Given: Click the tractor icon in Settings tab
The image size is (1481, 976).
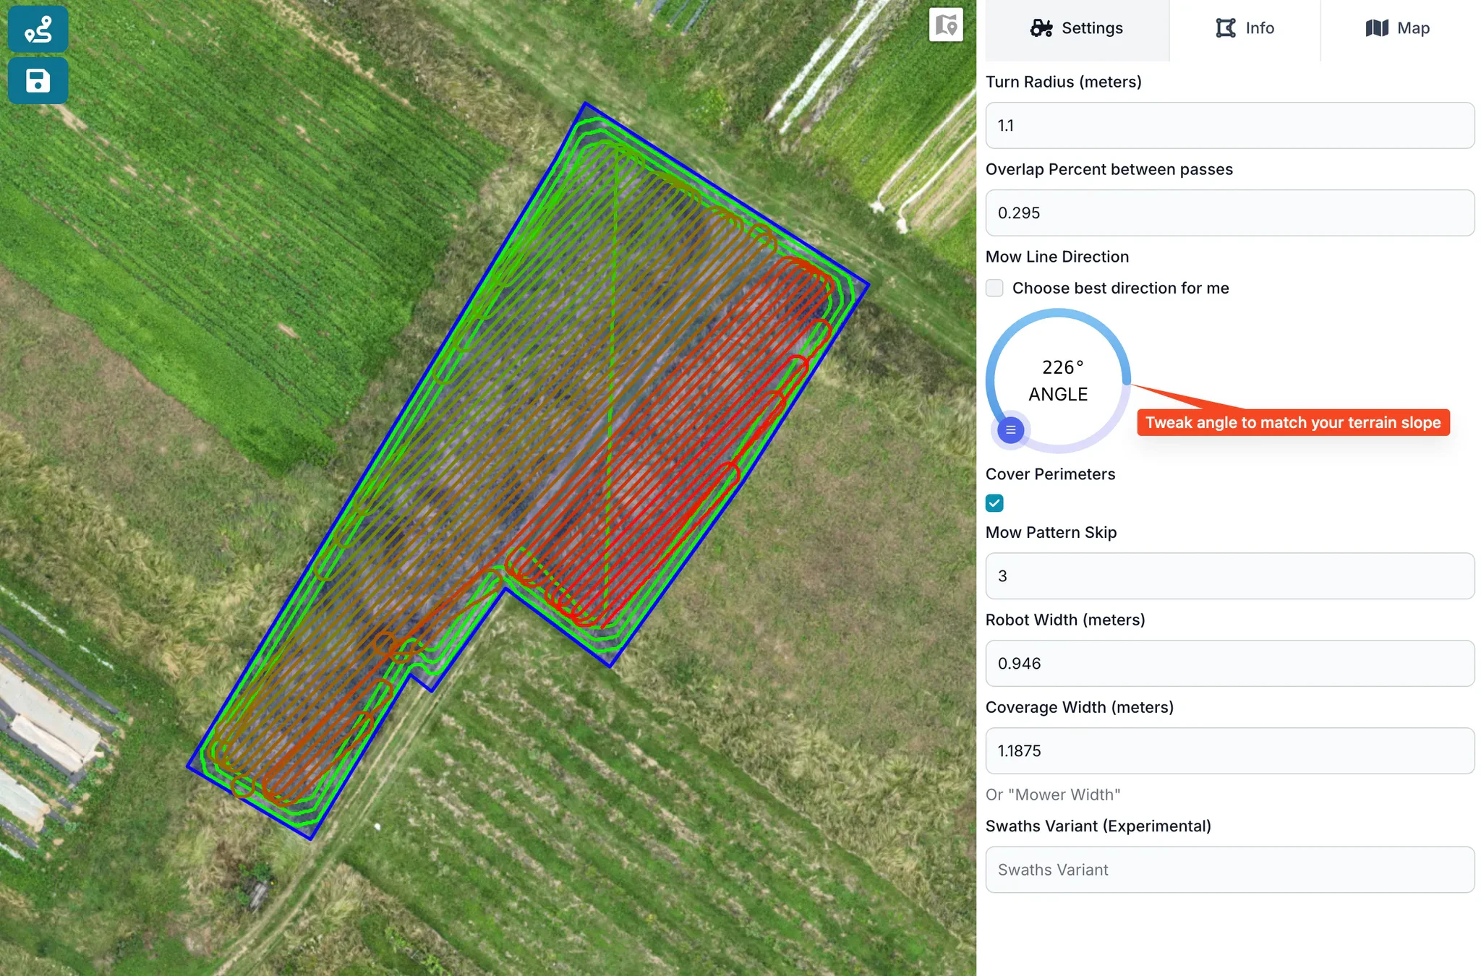Looking at the screenshot, I should point(1041,28).
